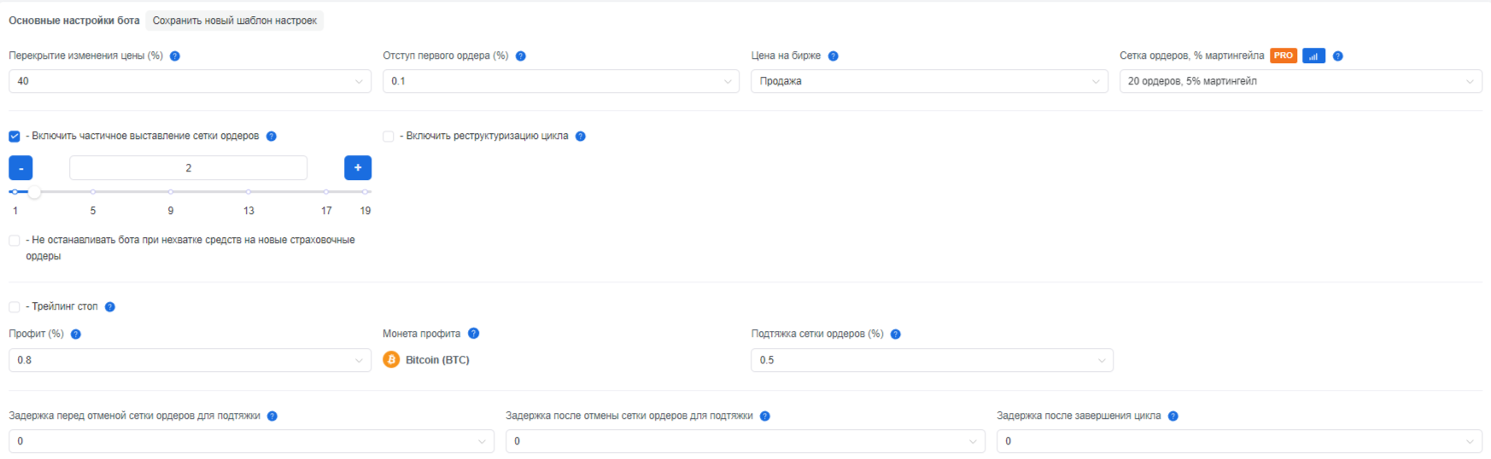
Task: Open Подтяжка сетки ордеров 0.5 dropdown
Action: click(932, 360)
